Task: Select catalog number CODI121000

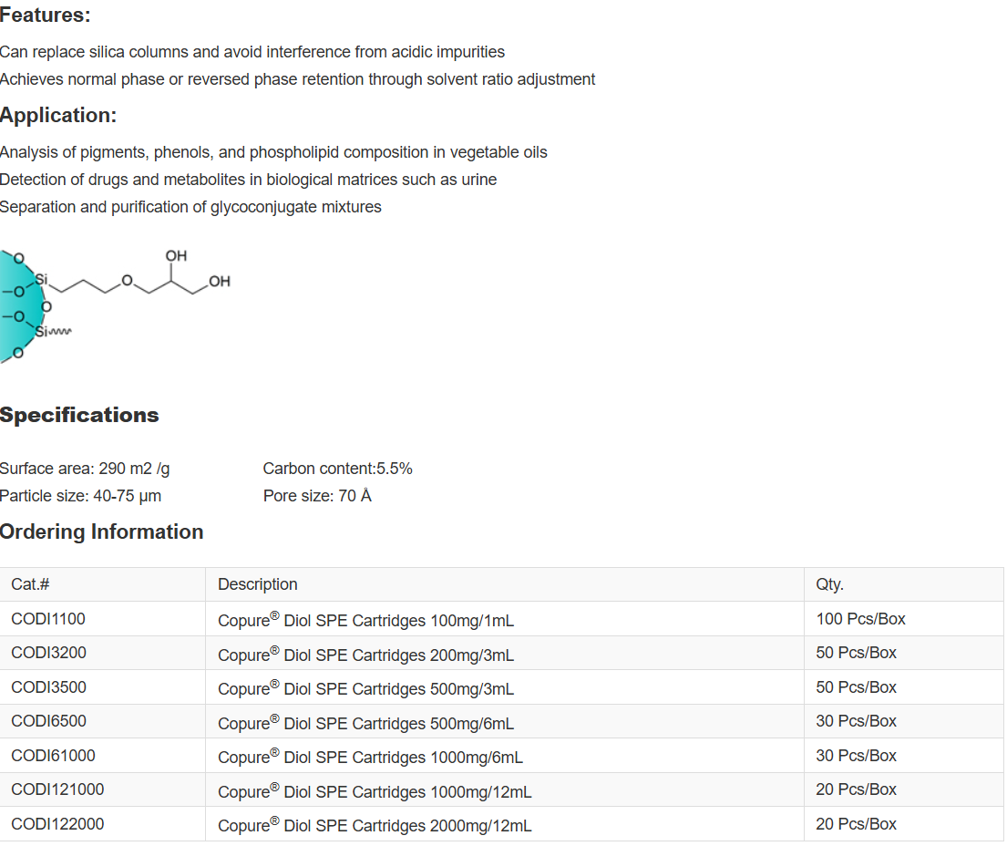Action: tap(57, 789)
